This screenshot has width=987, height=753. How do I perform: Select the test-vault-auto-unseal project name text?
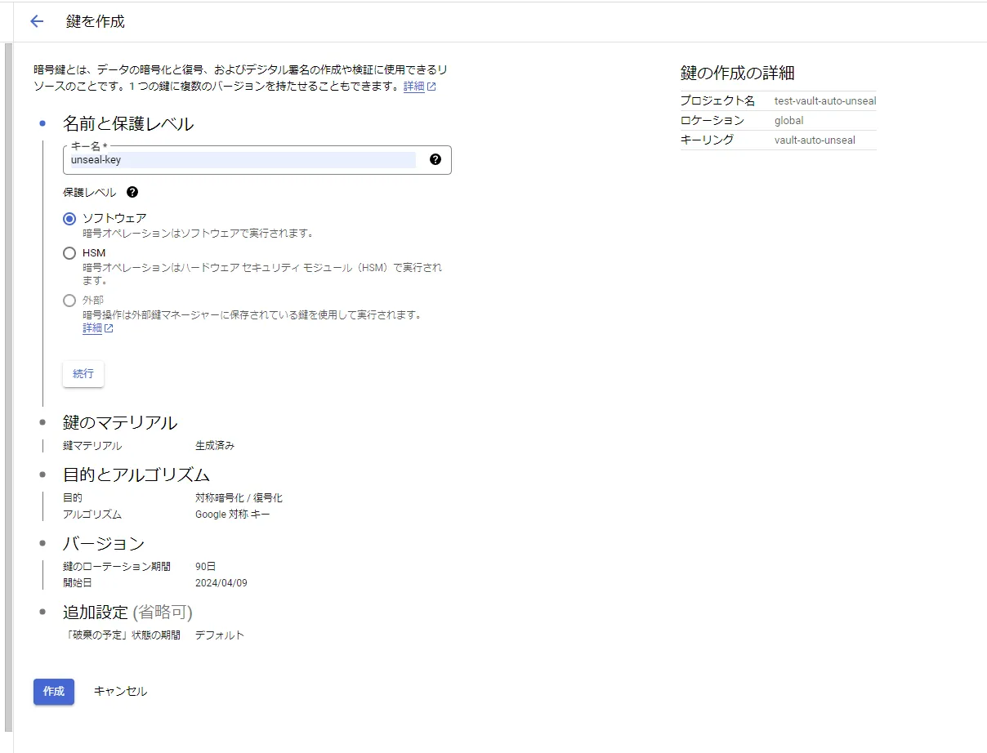coord(827,100)
